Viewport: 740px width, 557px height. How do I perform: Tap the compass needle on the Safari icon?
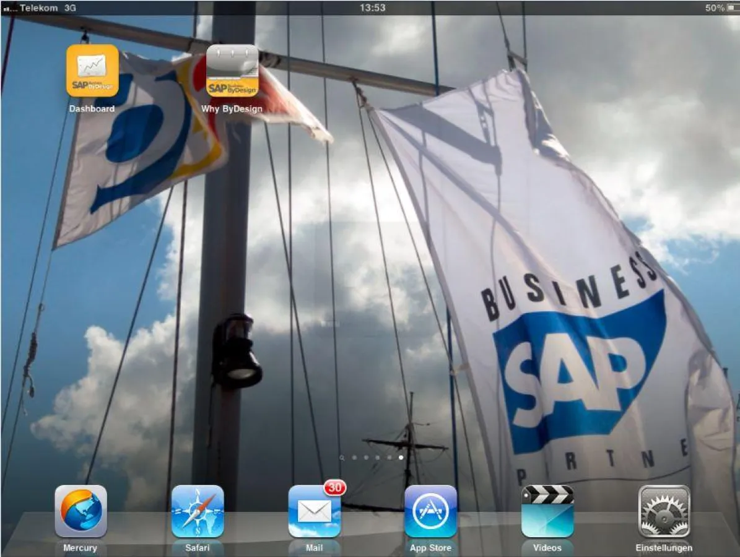click(x=198, y=509)
